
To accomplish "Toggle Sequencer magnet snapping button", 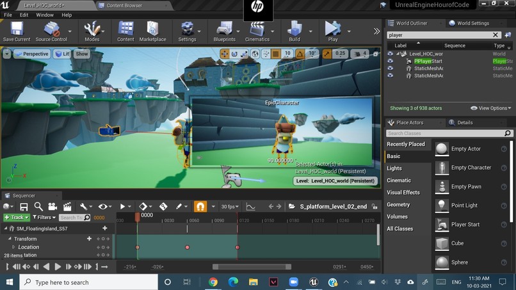I will (200, 206).
